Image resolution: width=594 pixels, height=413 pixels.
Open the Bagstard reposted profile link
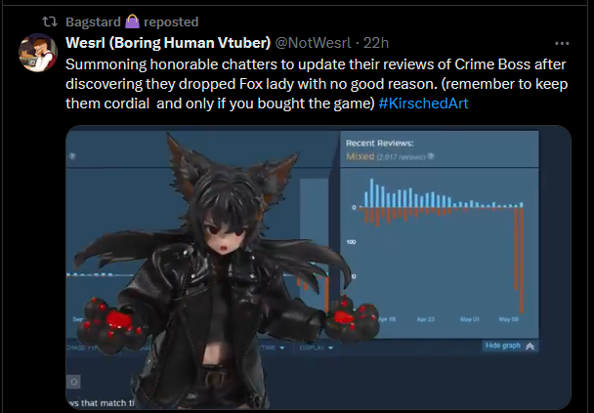93,21
